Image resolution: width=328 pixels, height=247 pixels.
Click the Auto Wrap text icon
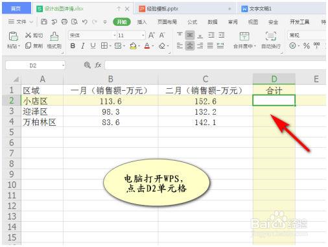tap(271, 36)
